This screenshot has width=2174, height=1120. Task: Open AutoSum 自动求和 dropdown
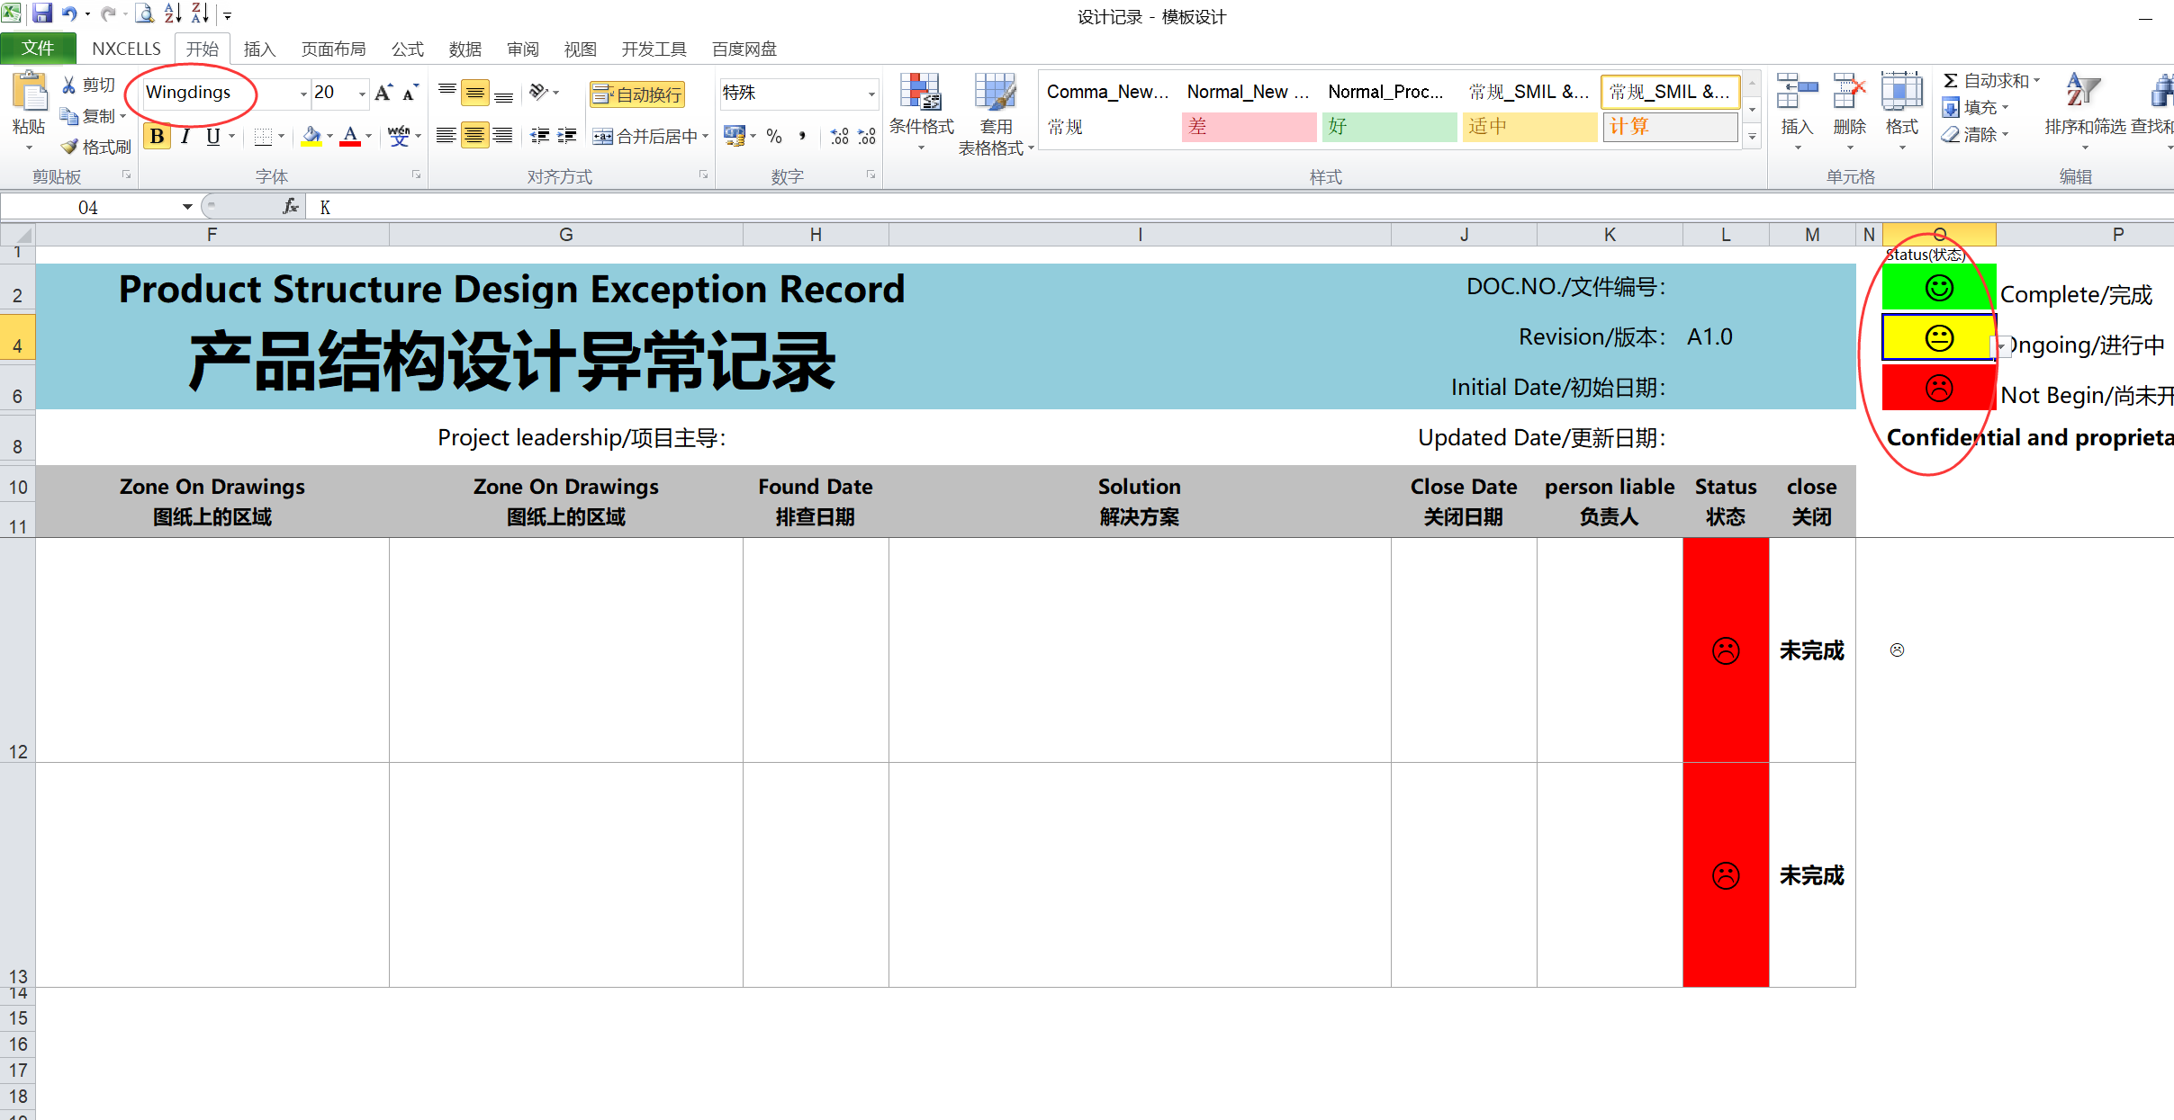point(2036,80)
